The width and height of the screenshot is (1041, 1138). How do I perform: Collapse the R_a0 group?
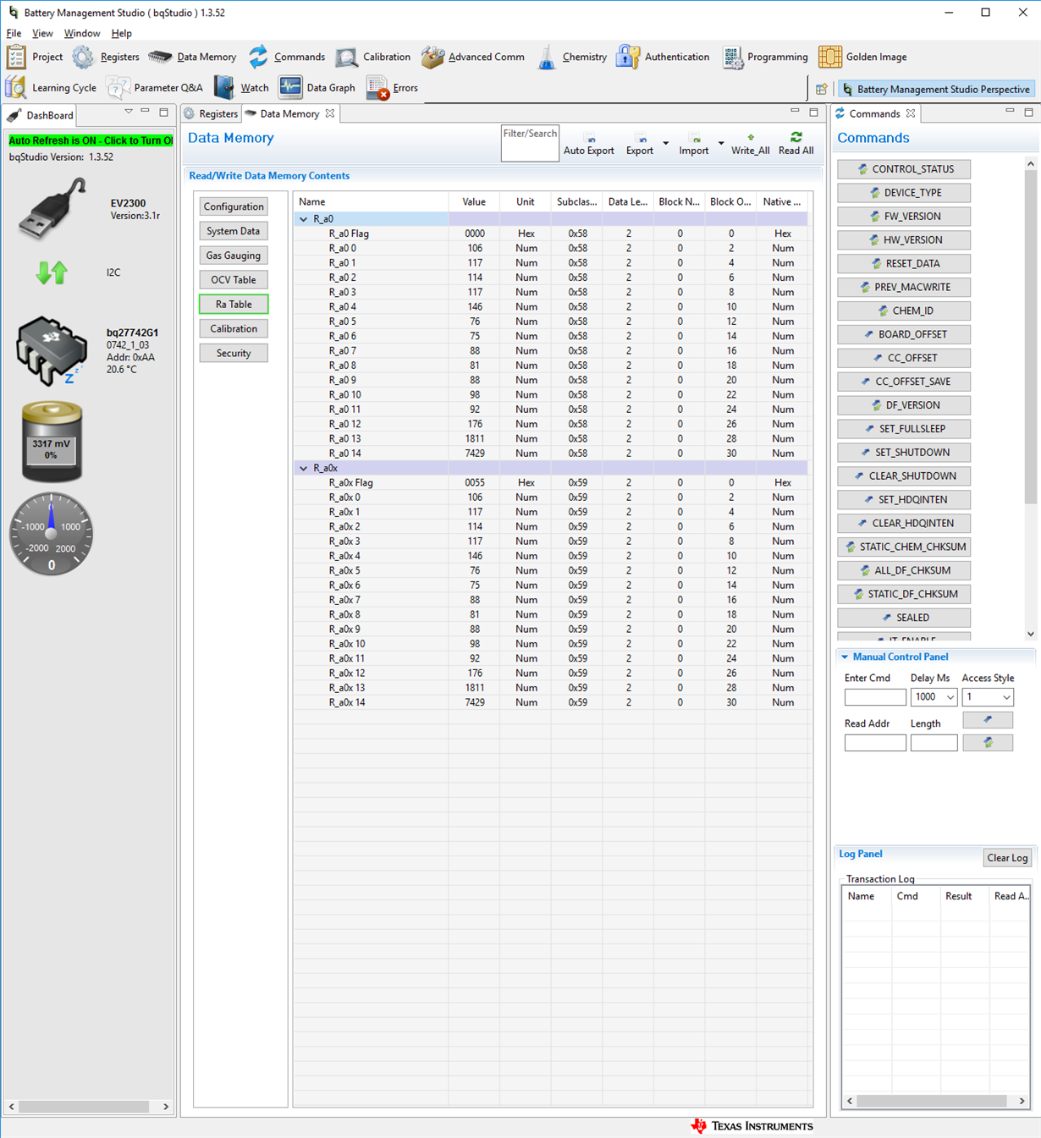[x=304, y=219]
